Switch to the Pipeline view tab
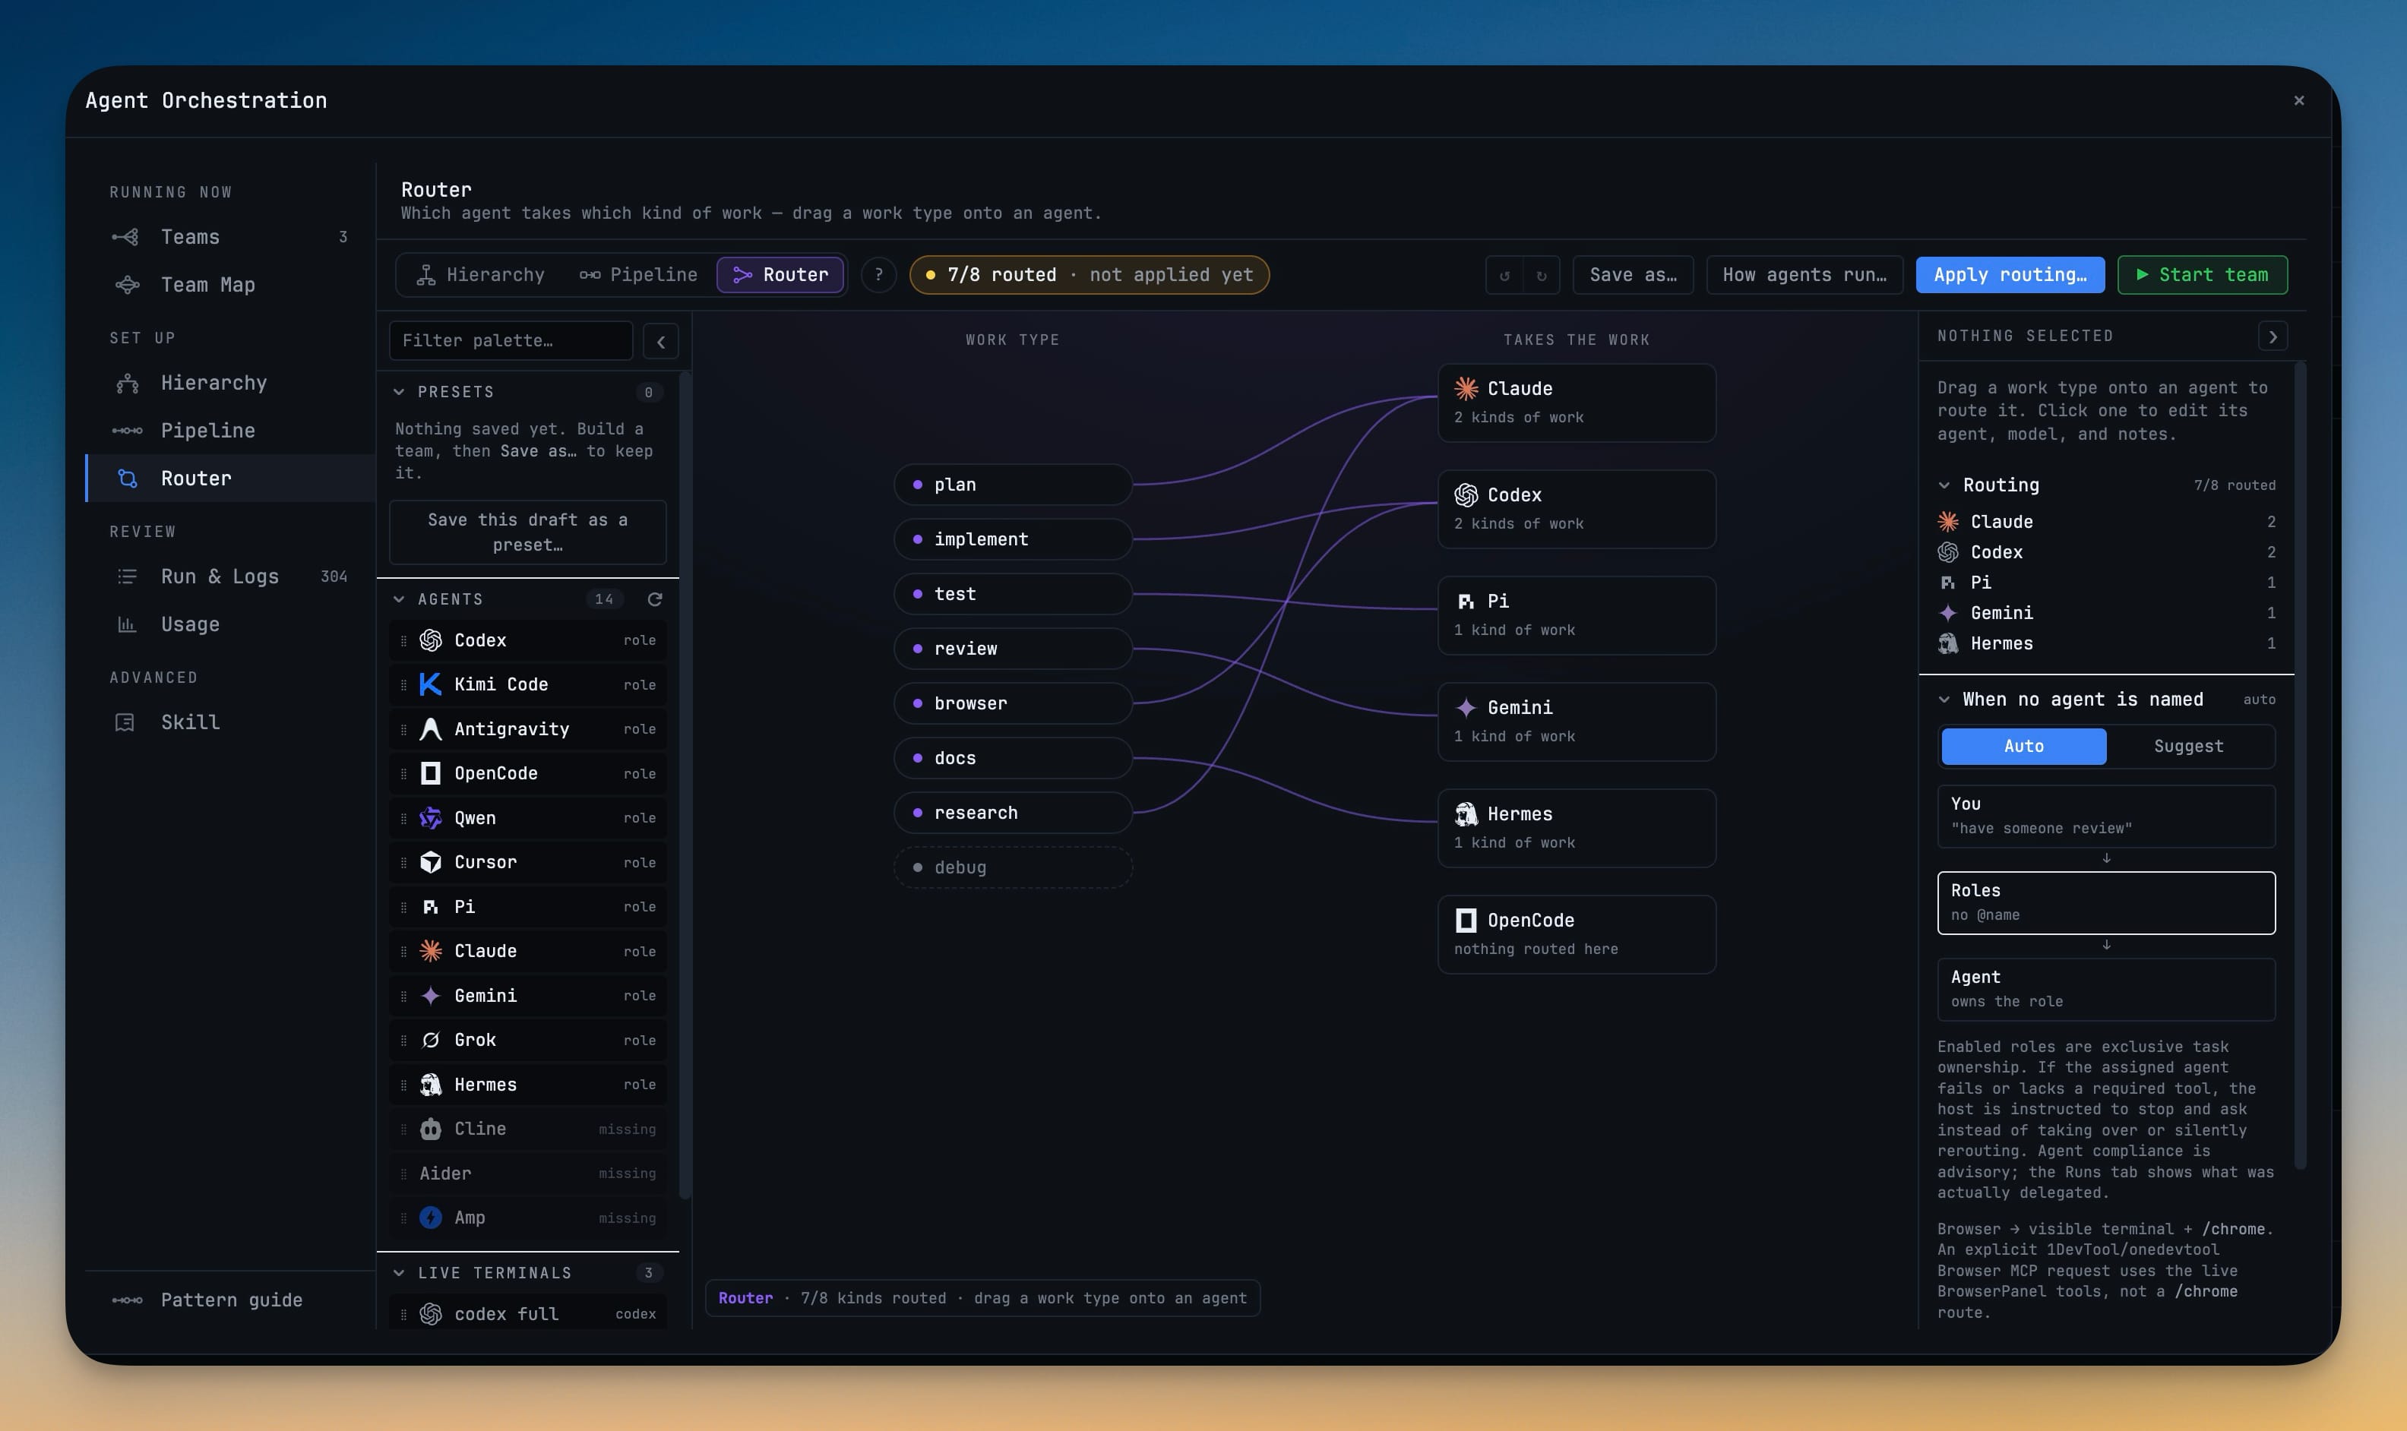This screenshot has height=1431, width=2407. 637,275
